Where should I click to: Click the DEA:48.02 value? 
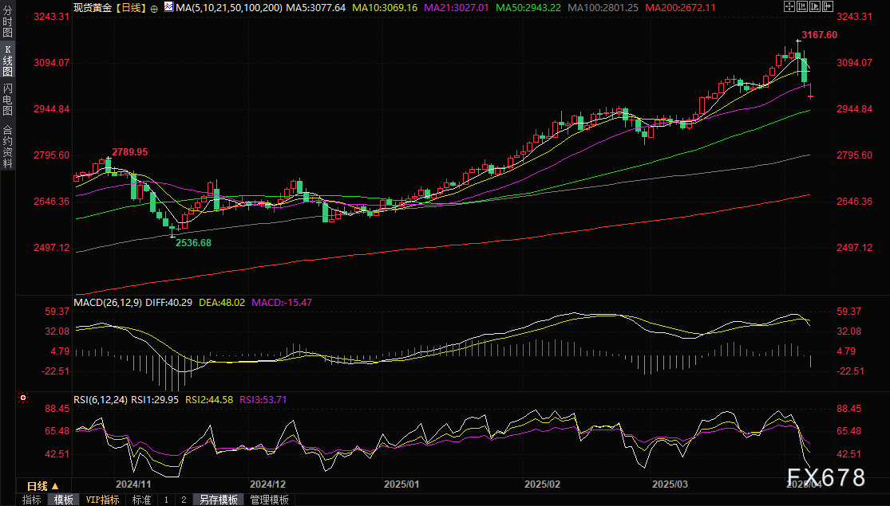222,303
